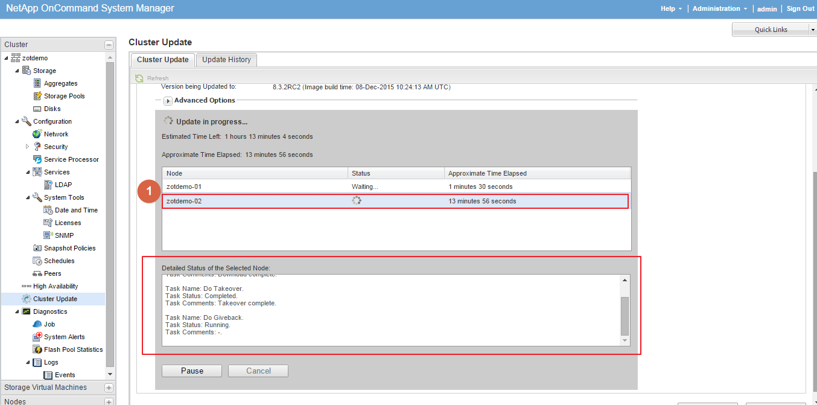Click the zotdemo cluster icon
817x405 pixels.
(x=16, y=58)
